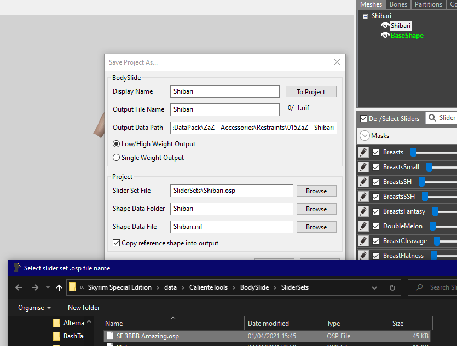Sort files by the Name column header
The image size is (457, 346).
pos(173,323)
